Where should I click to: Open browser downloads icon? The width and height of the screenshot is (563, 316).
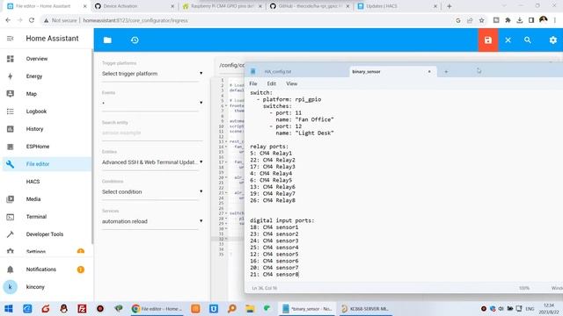tap(520, 20)
